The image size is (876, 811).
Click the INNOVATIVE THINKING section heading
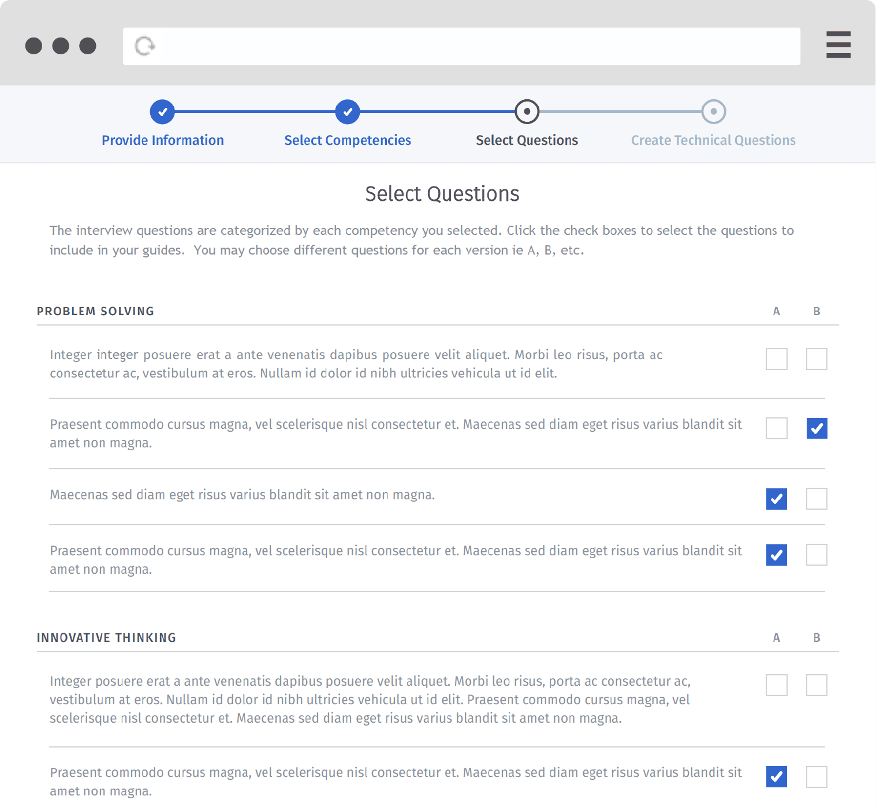pos(106,638)
